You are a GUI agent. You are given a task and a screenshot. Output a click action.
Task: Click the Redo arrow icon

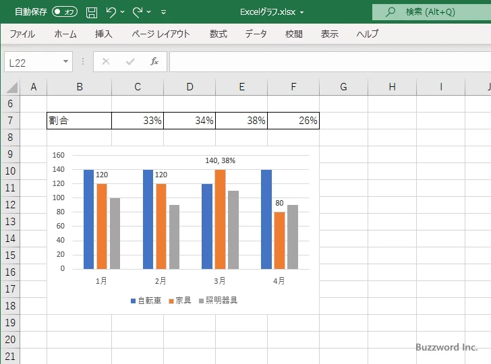point(138,12)
